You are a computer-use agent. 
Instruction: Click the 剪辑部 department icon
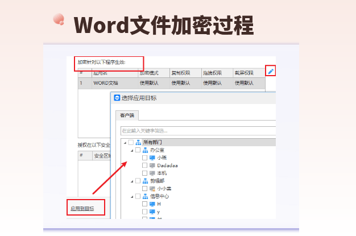pyautogui.click(x=146, y=181)
